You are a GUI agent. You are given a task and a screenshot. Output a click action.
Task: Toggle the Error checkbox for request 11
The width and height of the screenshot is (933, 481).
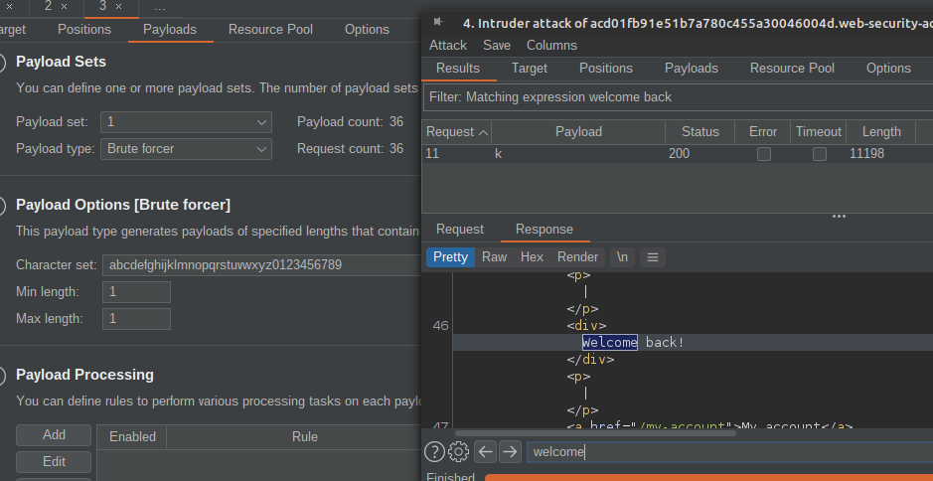[763, 154]
